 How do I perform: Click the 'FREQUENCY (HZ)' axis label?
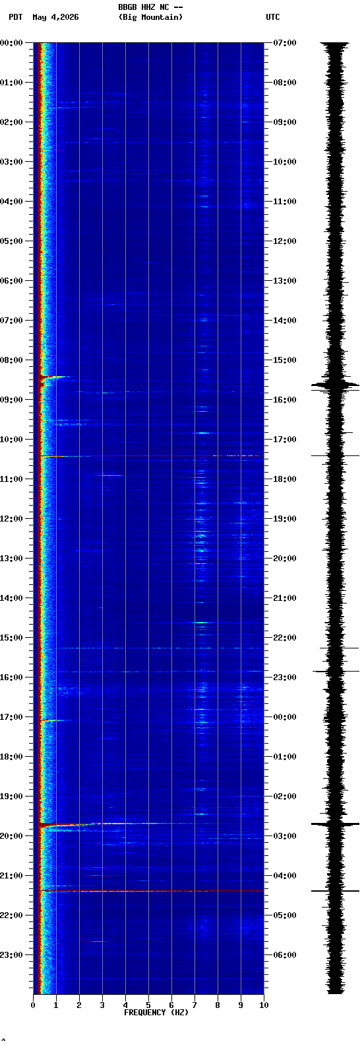point(156,1013)
